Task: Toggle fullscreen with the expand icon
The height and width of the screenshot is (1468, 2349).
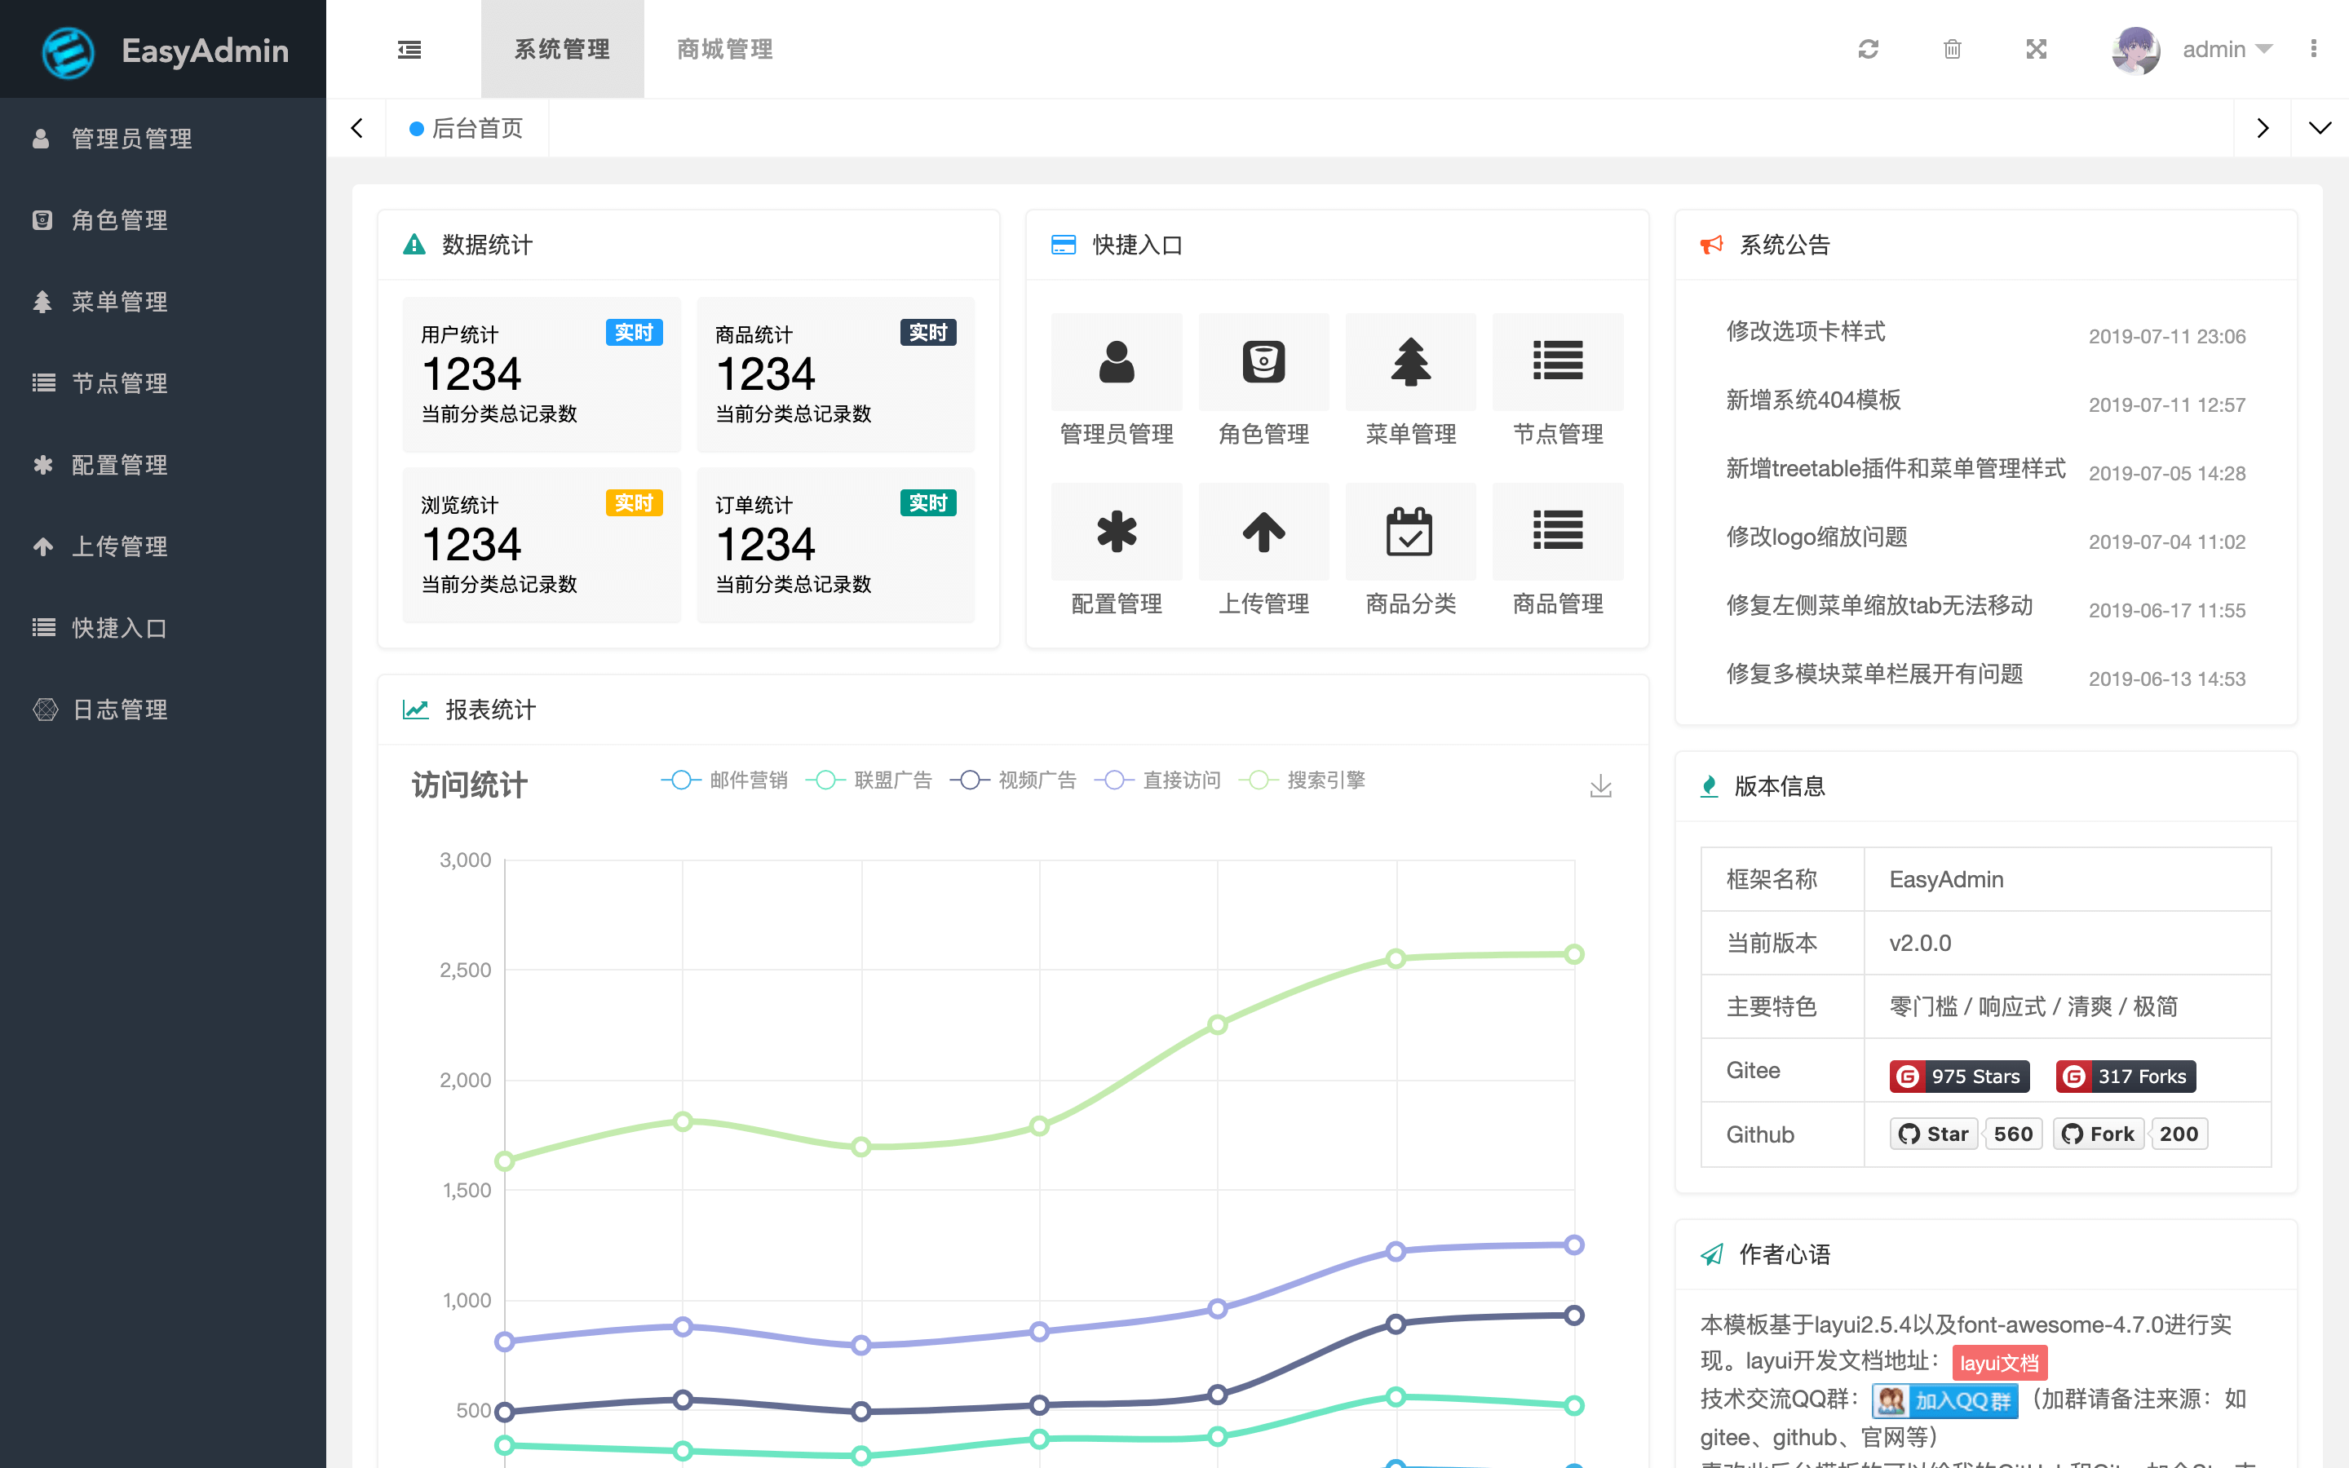Action: (x=2037, y=49)
